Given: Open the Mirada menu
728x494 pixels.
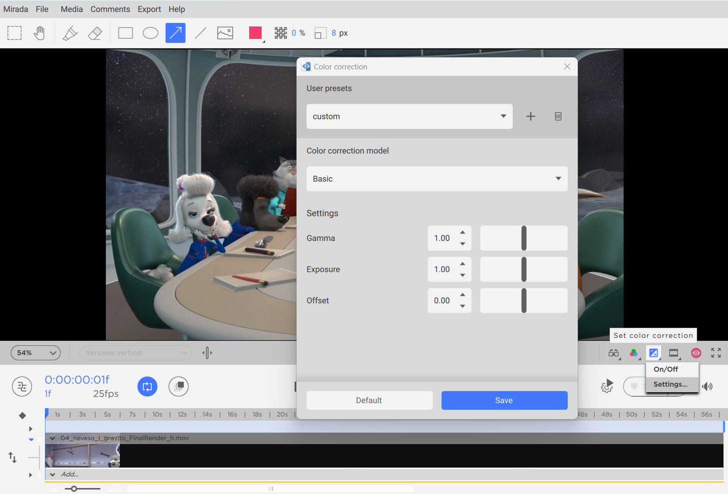Looking at the screenshot, I should coord(16,9).
